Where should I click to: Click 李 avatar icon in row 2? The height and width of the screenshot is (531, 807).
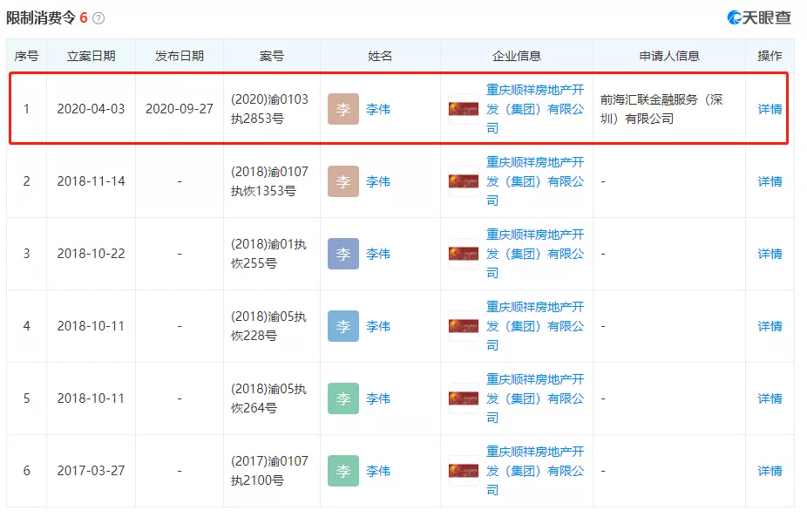343,181
